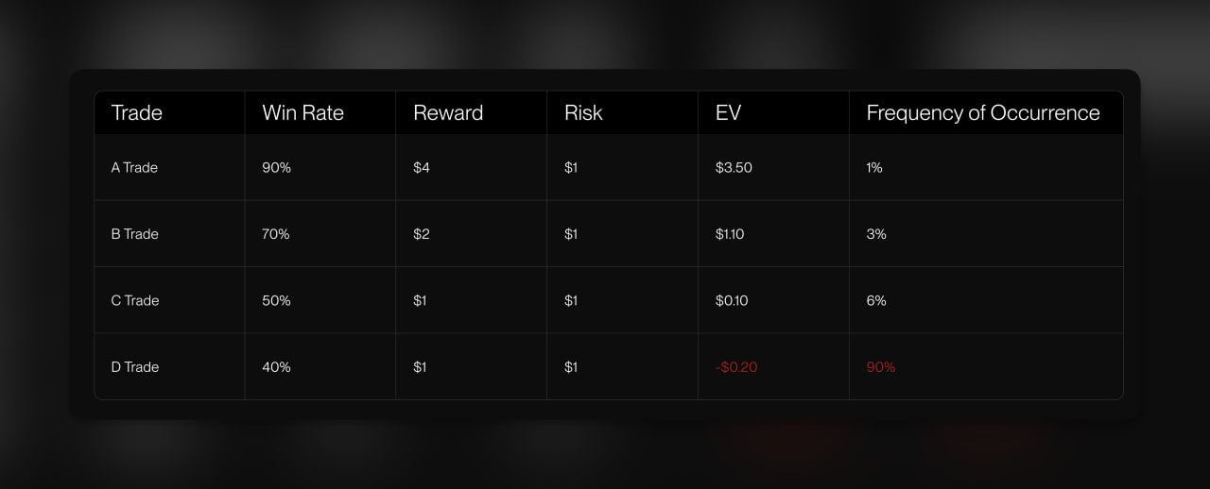This screenshot has height=489, width=1210.
Task: Click the 6% frequency cell
Action: coord(876,301)
